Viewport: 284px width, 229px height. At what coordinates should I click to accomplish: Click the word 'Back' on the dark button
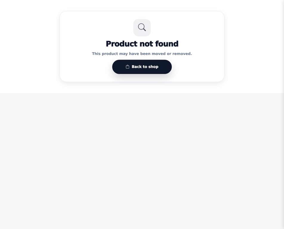(x=137, y=66)
